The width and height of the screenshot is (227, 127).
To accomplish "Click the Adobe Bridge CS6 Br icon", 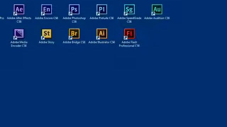I will pyautogui.click(x=74, y=34).
